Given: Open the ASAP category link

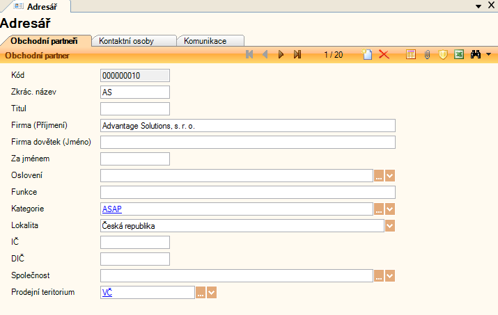Looking at the screenshot, I should [x=112, y=209].
